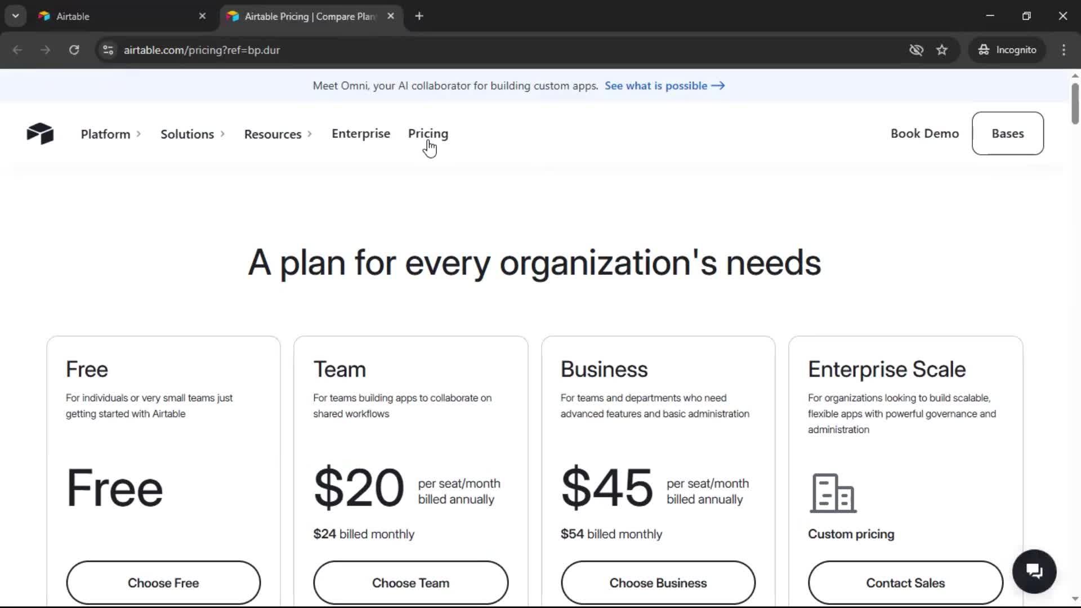
Task: Close the first Airtable tab
Action: click(202, 16)
